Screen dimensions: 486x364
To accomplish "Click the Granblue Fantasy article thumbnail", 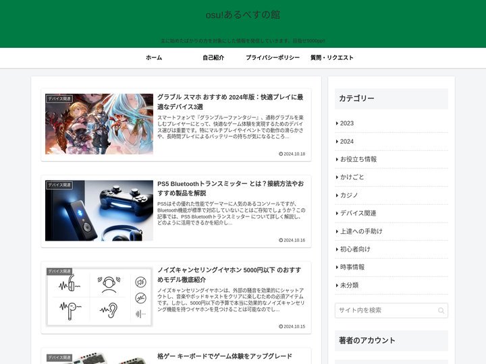I will pyautogui.click(x=99, y=124).
